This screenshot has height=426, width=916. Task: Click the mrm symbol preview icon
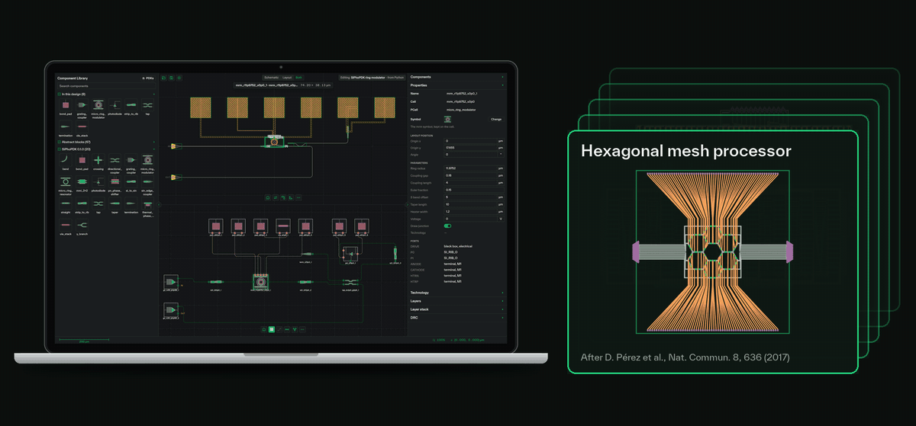(x=448, y=119)
